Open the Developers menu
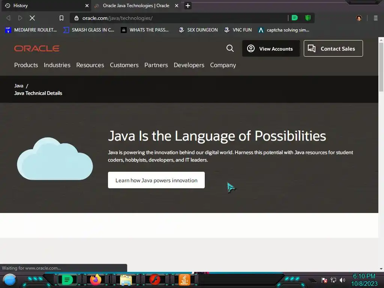384x288 pixels. (x=189, y=65)
